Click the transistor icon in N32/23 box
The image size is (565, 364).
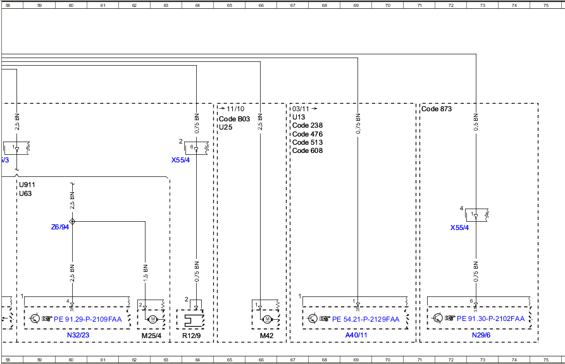pos(35,318)
